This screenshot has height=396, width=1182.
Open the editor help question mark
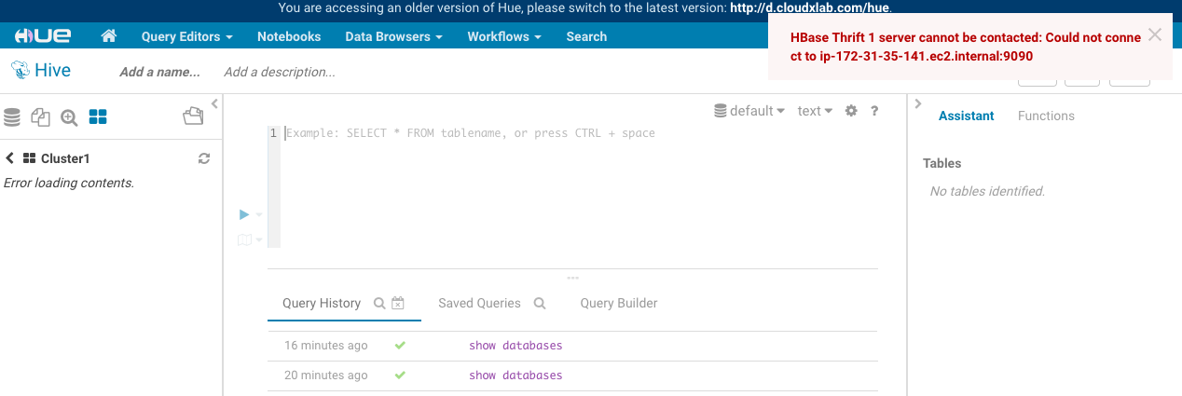874,111
